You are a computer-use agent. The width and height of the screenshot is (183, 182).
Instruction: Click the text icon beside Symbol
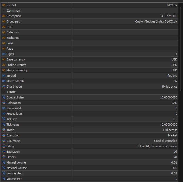[x=4, y=5]
